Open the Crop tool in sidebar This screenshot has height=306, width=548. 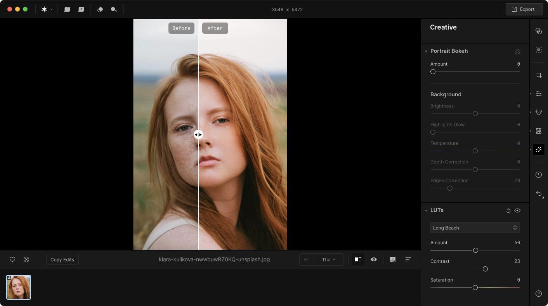point(538,75)
